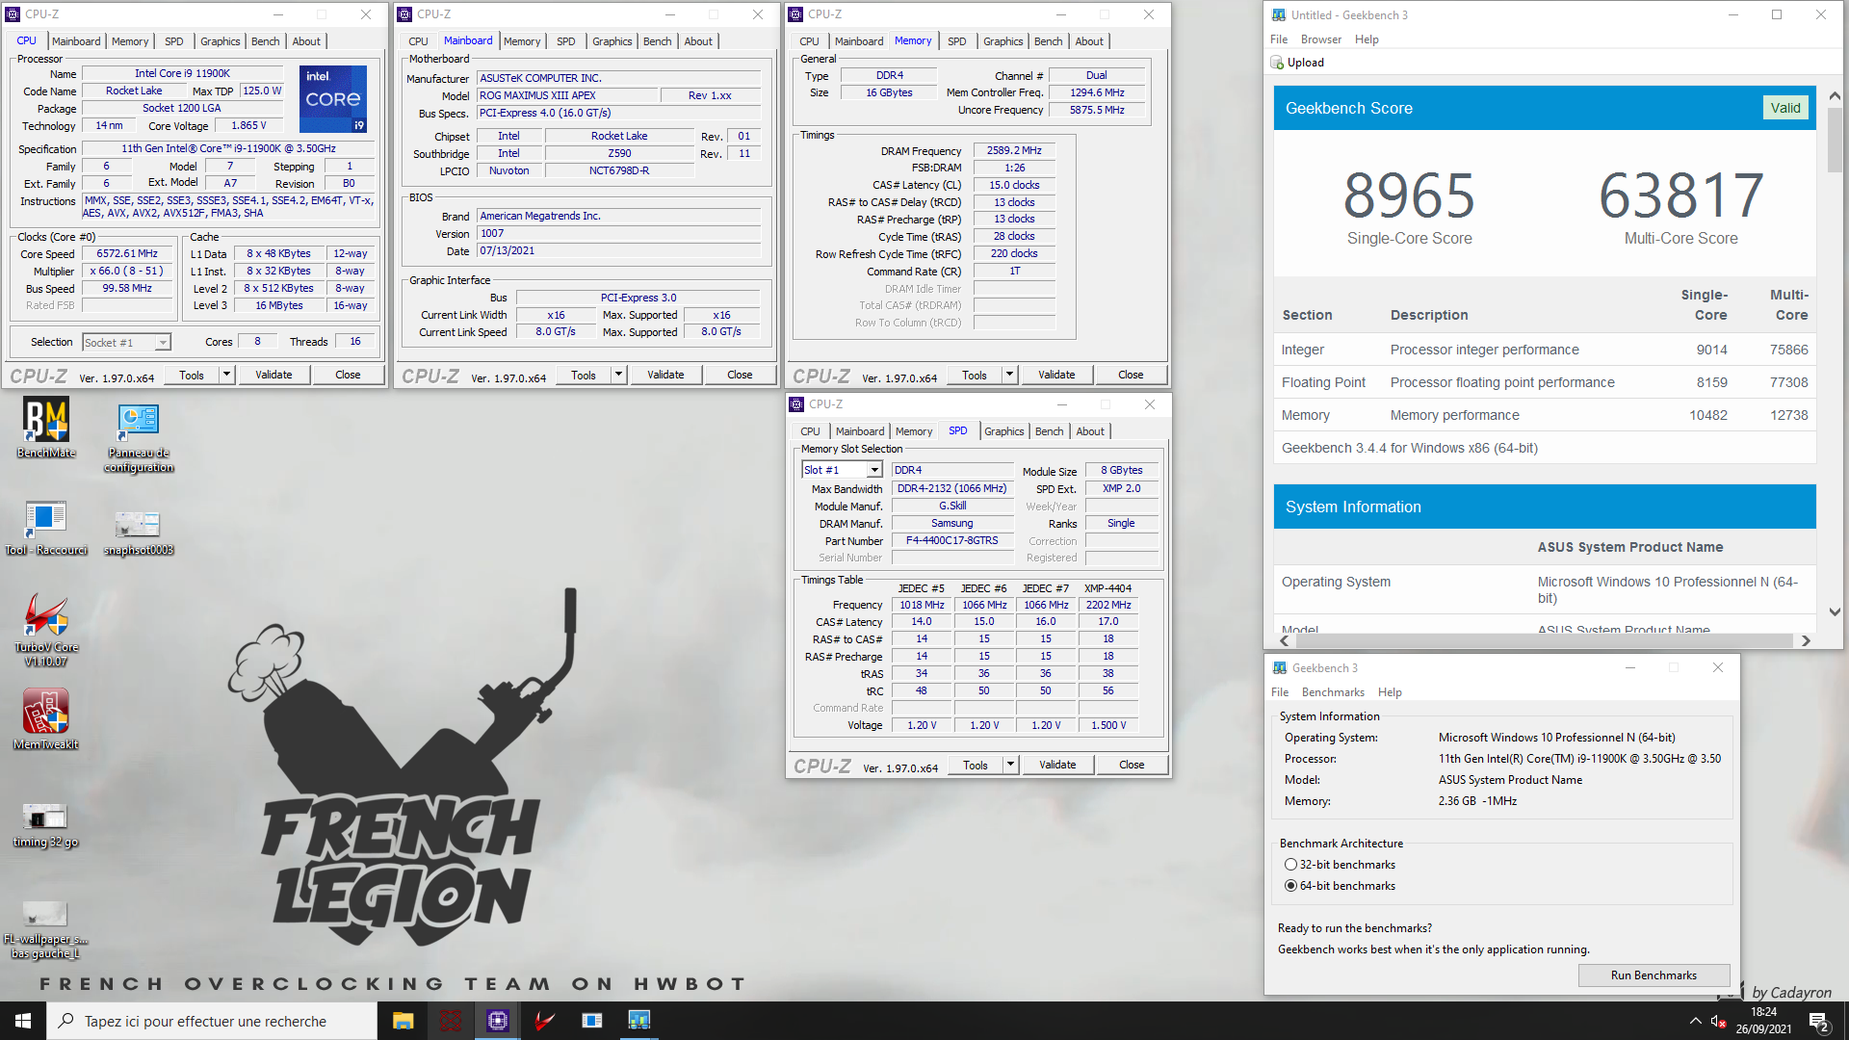
Task: Click the red app icon in taskbar
Action: [x=450, y=1021]
